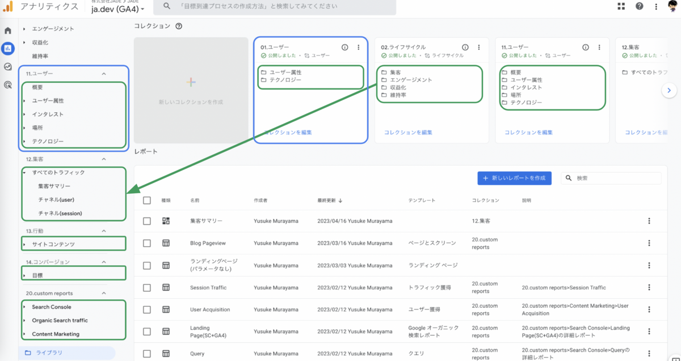Click 新しいレポートを作成 button
Viewport: 681px width, 361px height.
pyautogui.click(x=514, y=178)
